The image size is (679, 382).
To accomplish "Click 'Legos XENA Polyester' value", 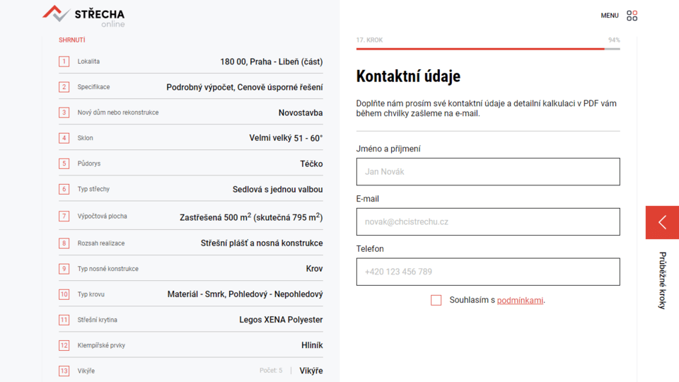I will 281,320.
